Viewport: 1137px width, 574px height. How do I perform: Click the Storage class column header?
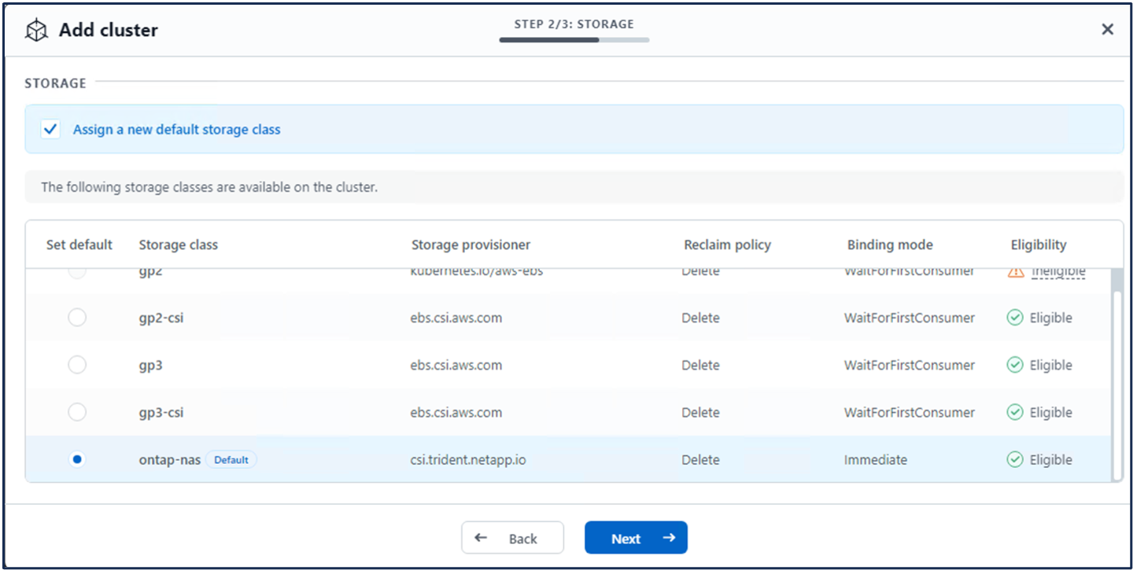click(x=179, y=245)
